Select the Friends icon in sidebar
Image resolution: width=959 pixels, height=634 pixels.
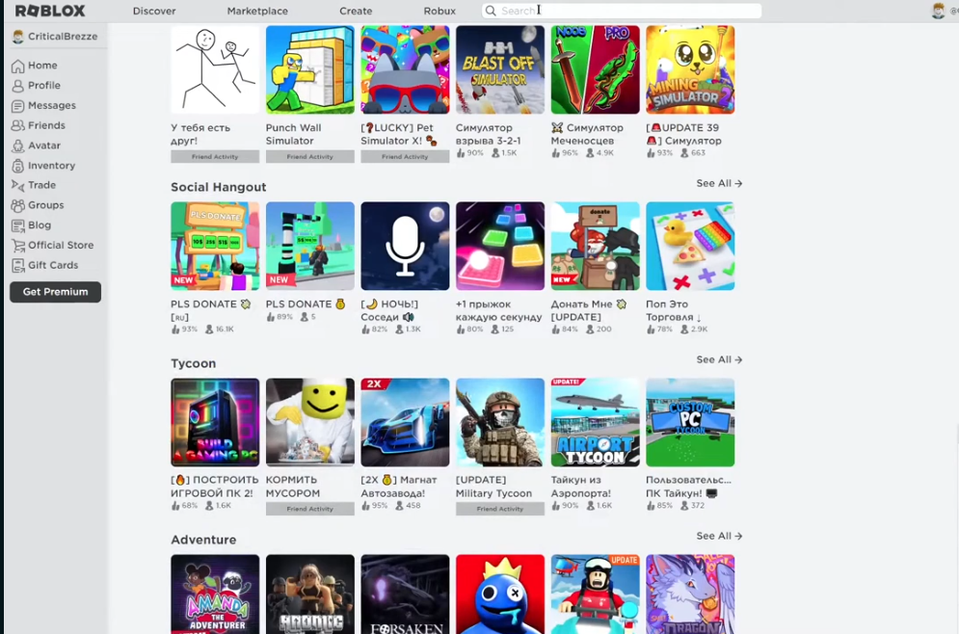pyautogui.click(x=17, y=125)
